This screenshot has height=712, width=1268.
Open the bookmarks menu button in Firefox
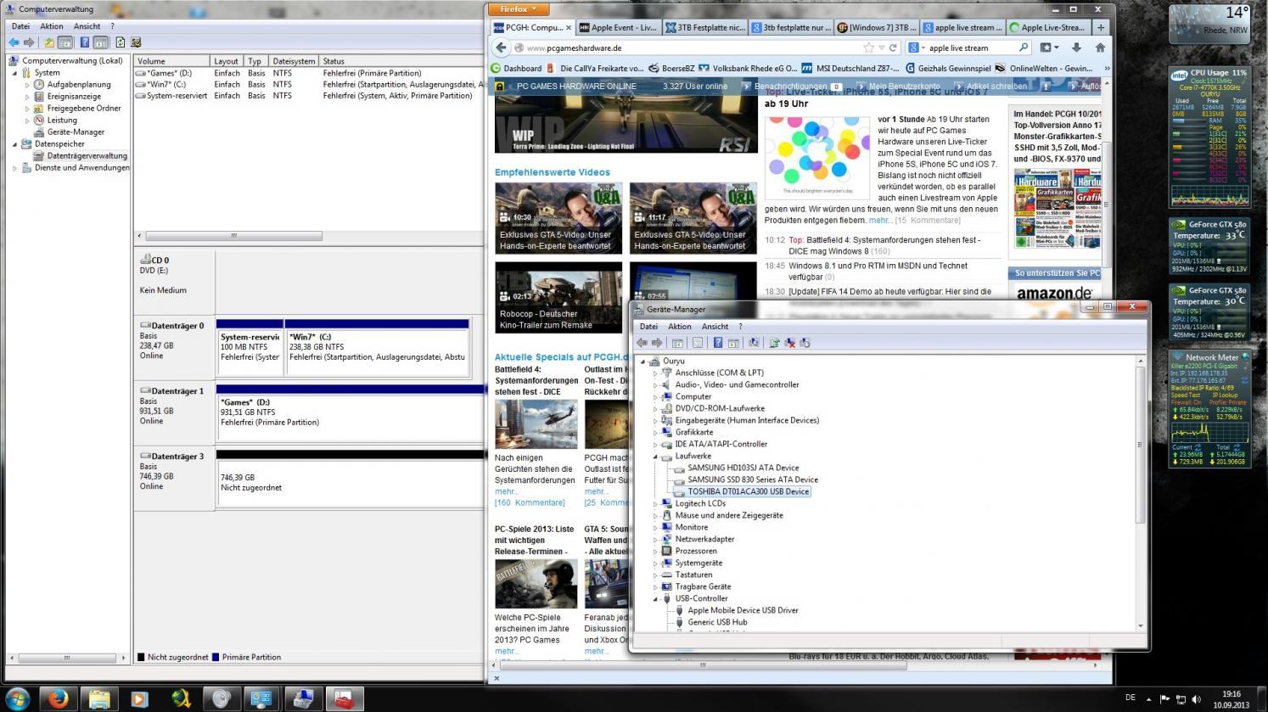click(x=1050, y=48)
